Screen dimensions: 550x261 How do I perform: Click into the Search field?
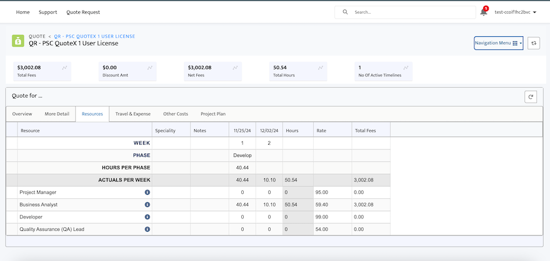(405, 12)
